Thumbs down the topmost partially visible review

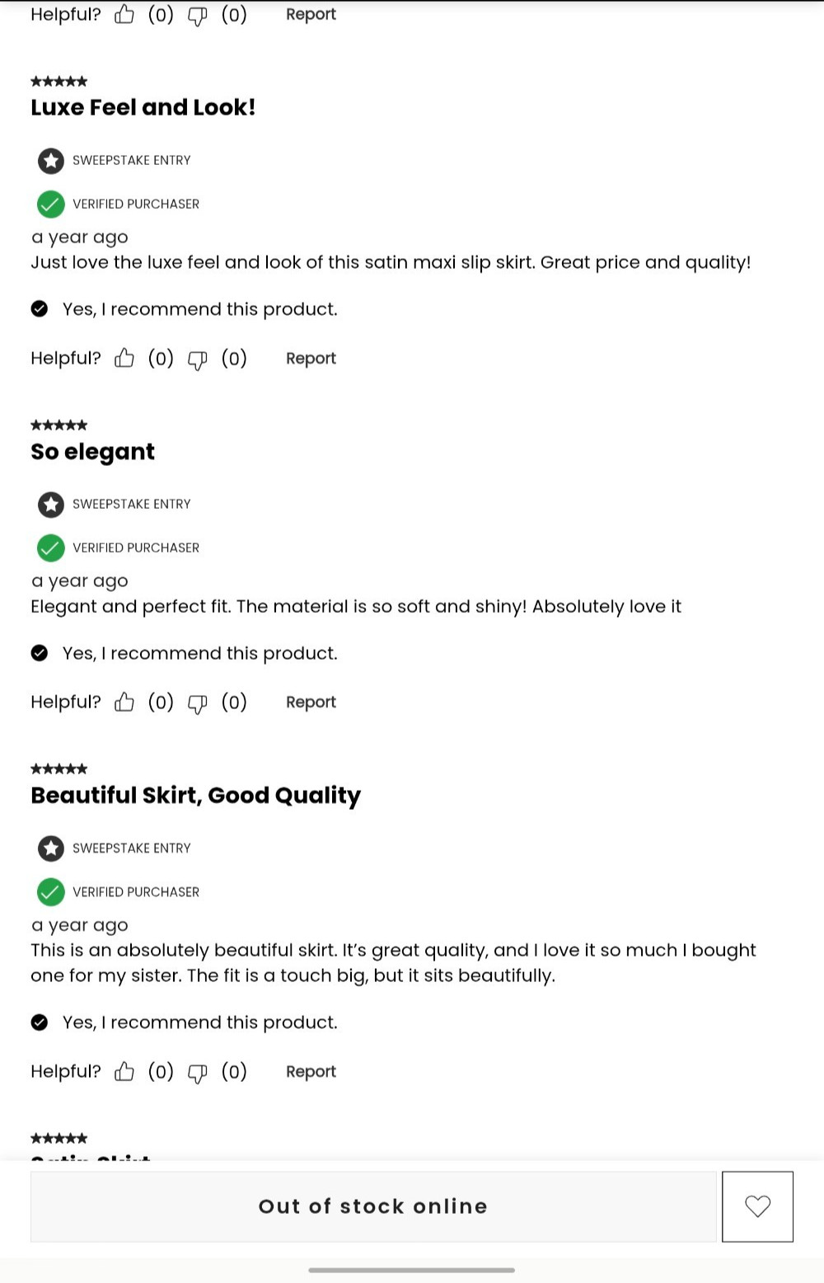(198, 16)
